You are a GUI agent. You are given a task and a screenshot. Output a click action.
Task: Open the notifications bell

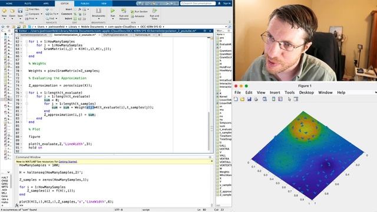point(219,4)
